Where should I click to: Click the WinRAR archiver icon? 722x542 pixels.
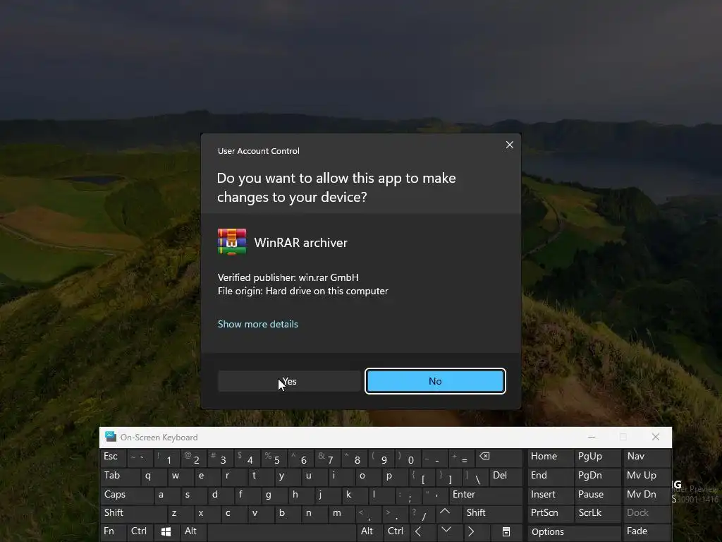pyautogui.click(x=231, y=241)
